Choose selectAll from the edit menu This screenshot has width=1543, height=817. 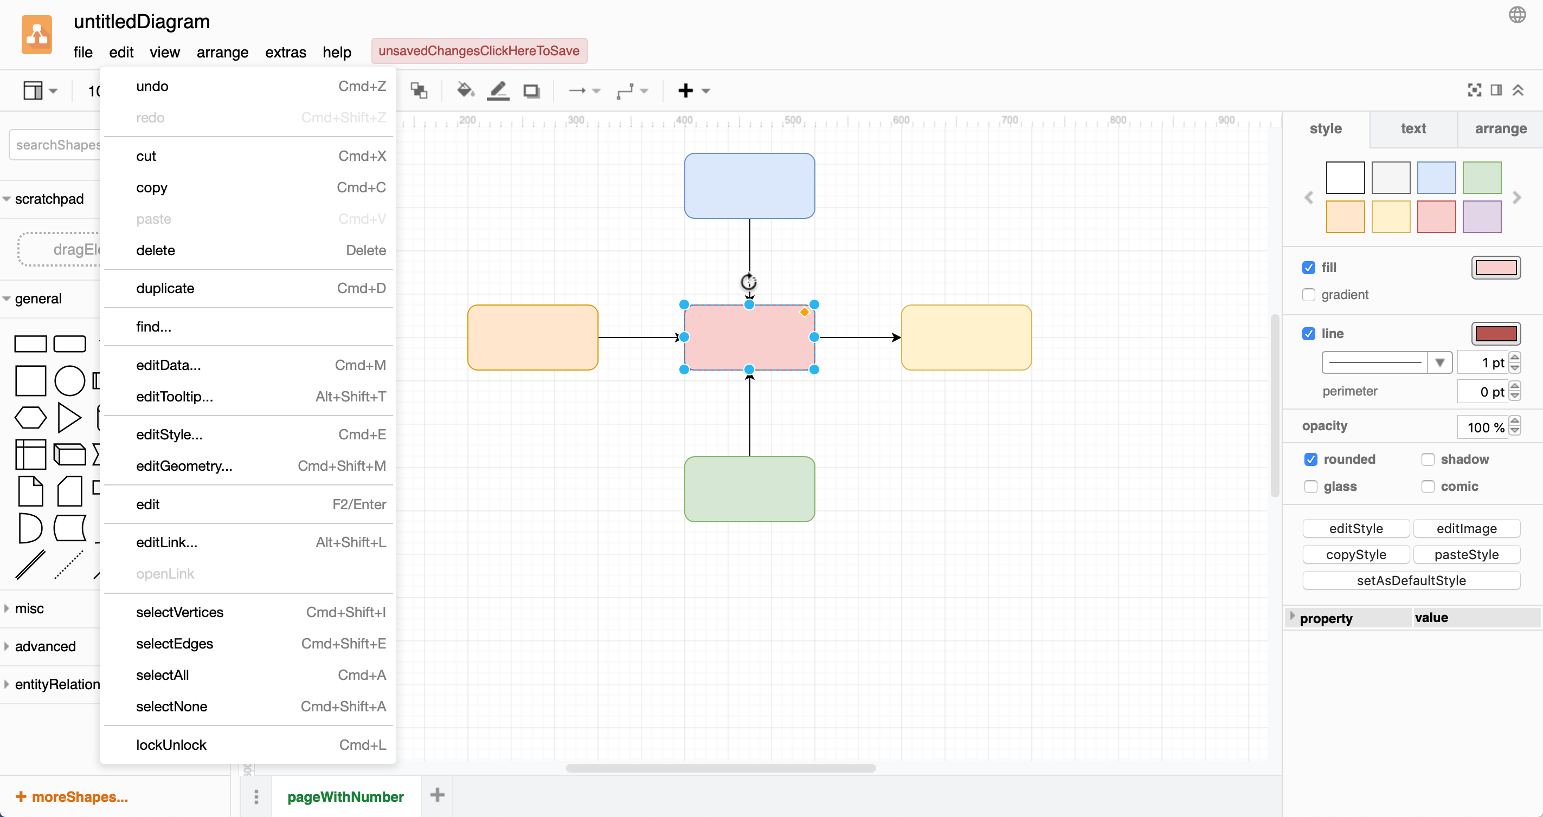(162, 675)
